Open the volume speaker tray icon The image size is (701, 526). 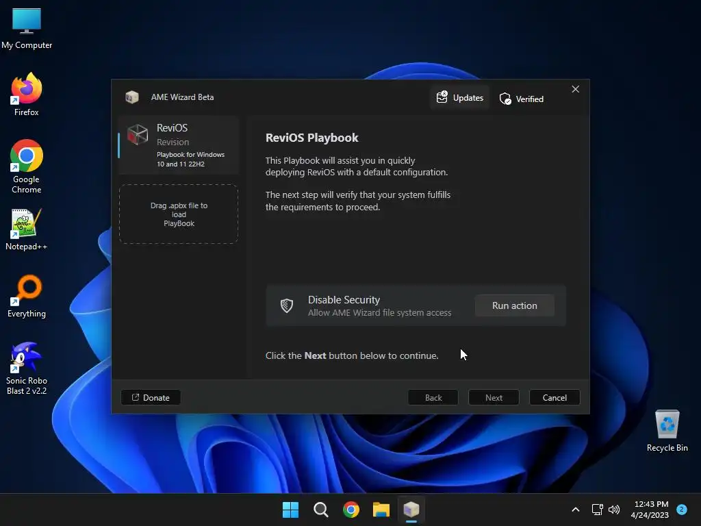(614, 510)
